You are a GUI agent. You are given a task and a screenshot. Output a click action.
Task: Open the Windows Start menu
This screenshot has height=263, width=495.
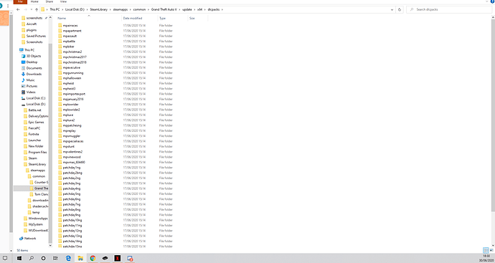click(19, 258)
